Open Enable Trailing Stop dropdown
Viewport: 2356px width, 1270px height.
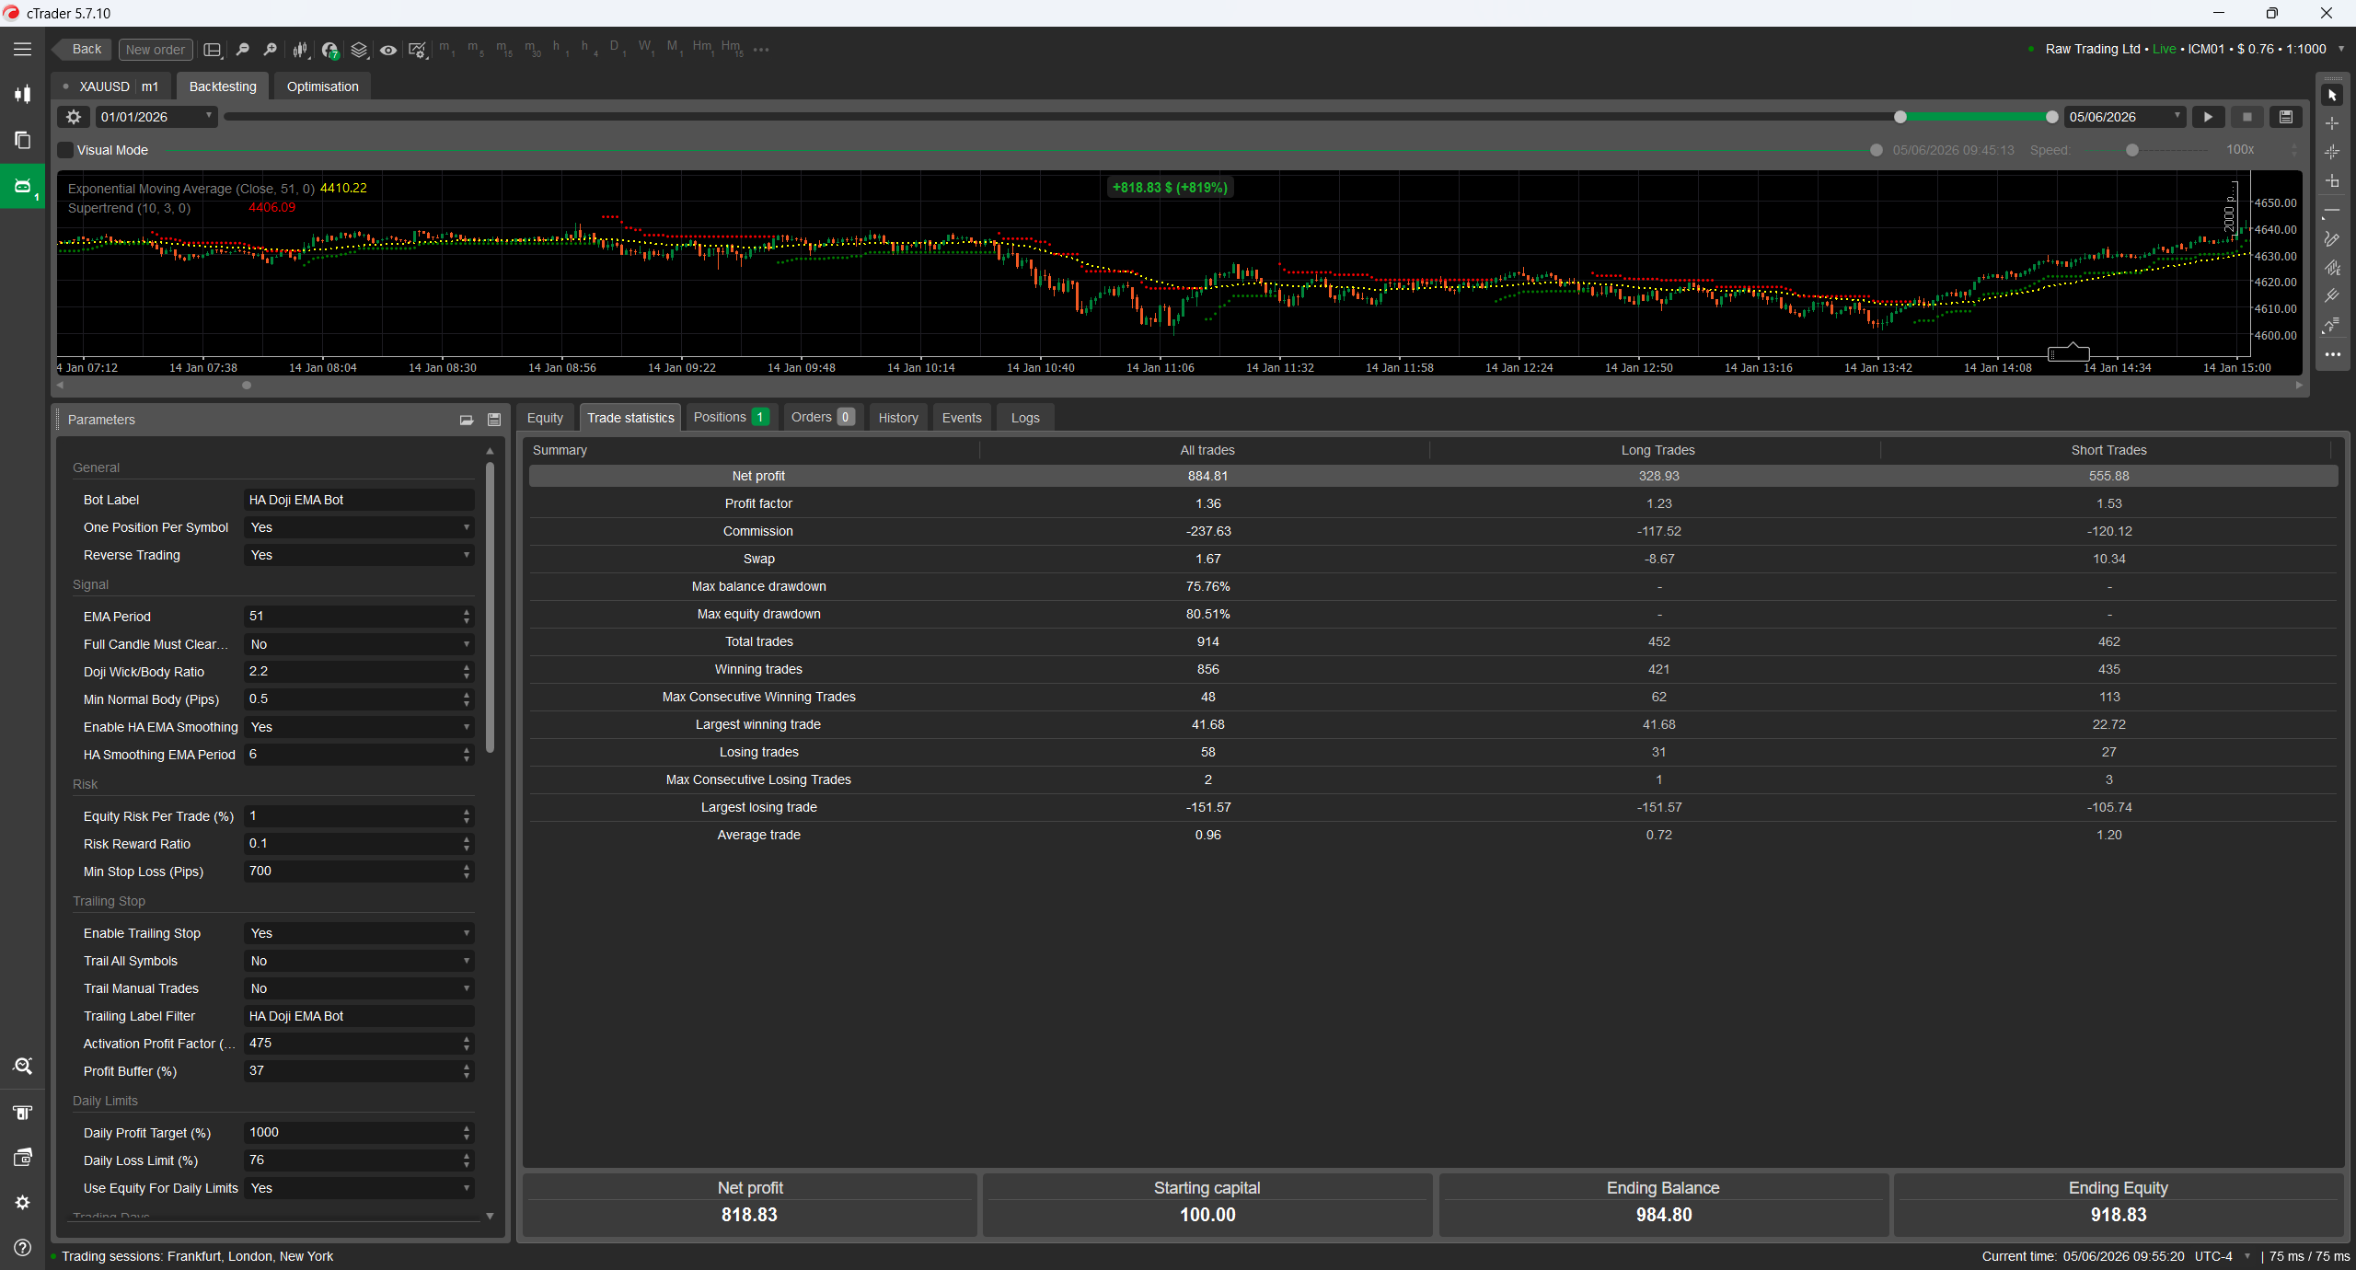coord(359,933)
